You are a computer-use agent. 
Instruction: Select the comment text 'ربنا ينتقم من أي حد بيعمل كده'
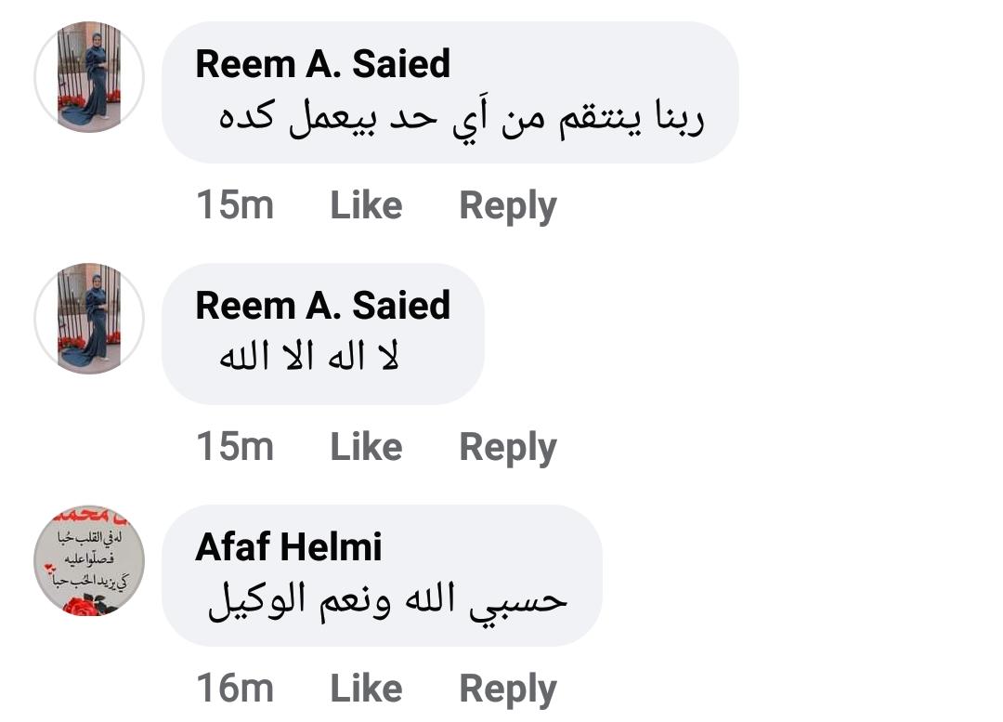tap(462, 119)
